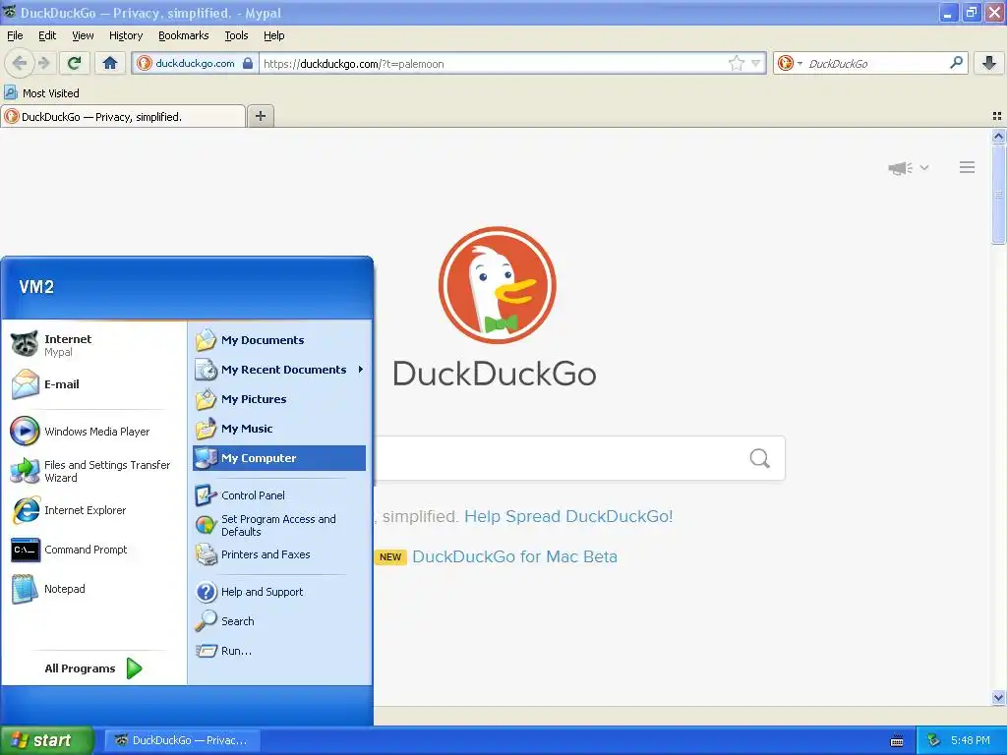Bookmark this page with the star
This screenshot has height=755, width=1007.
click(736, 63)
